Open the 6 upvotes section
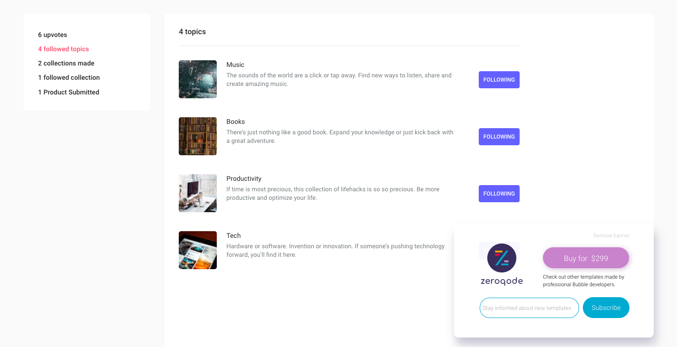Image resolution: width=677 pixels, height=347 pixels. coord(53,35)
